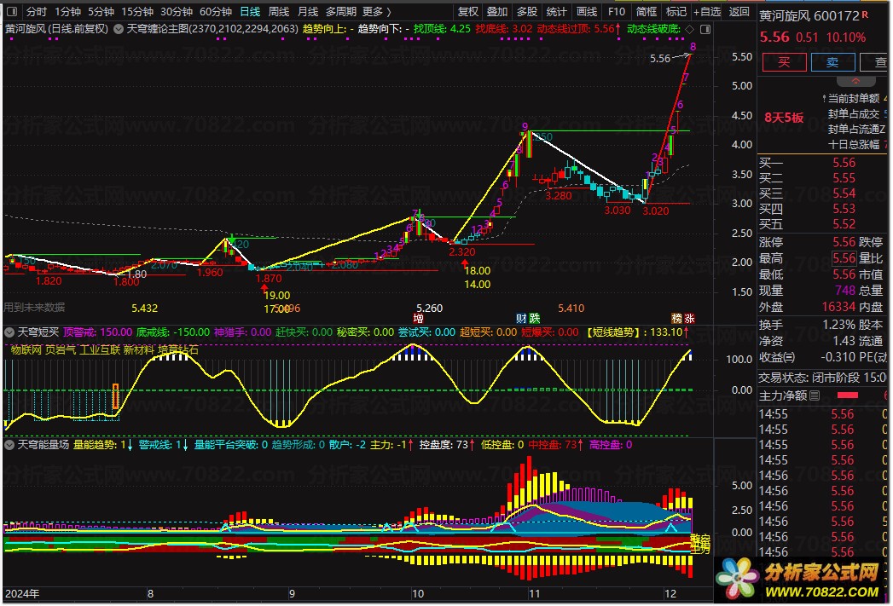Click the 返回 back button

(x=739, y=11)
